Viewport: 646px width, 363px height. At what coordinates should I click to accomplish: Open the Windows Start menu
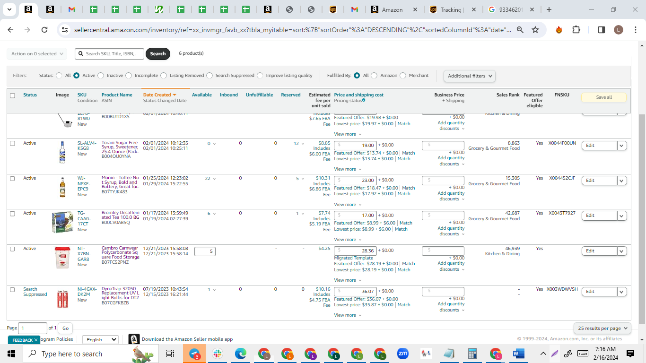(x=11, y=354)
